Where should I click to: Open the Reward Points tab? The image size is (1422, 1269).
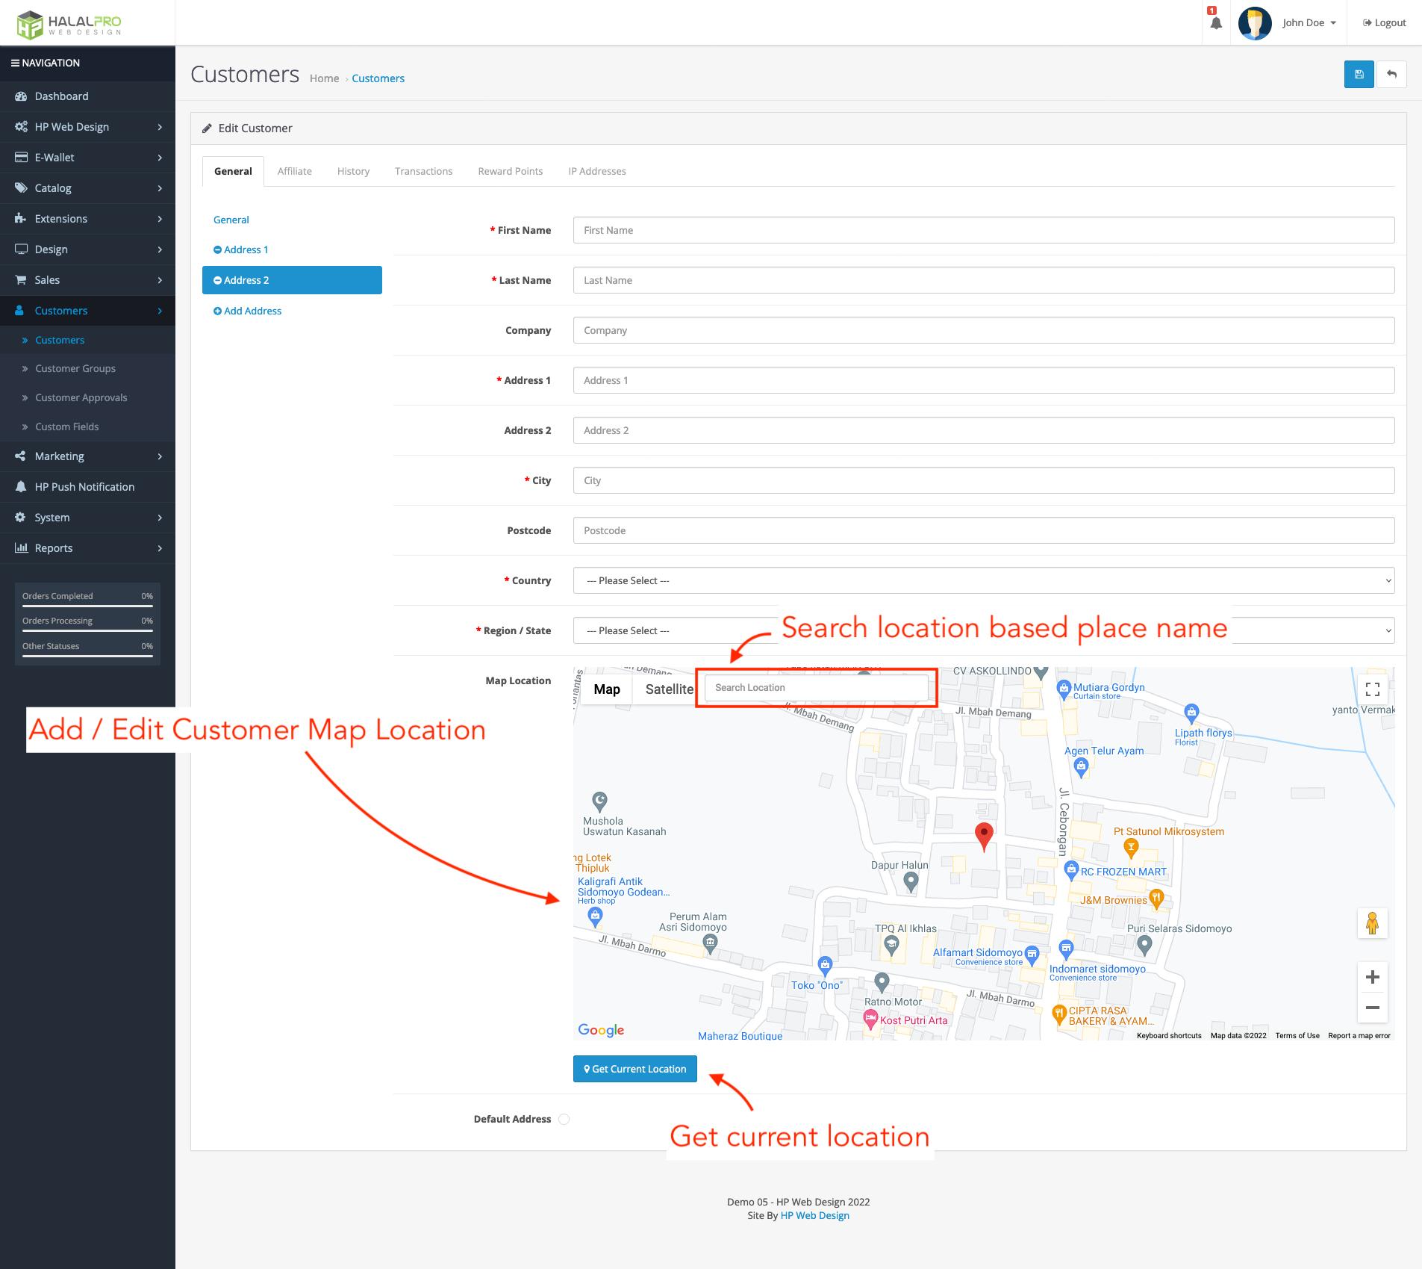coord(510,171)
